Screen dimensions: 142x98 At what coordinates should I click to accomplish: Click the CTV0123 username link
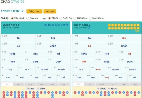18,2
